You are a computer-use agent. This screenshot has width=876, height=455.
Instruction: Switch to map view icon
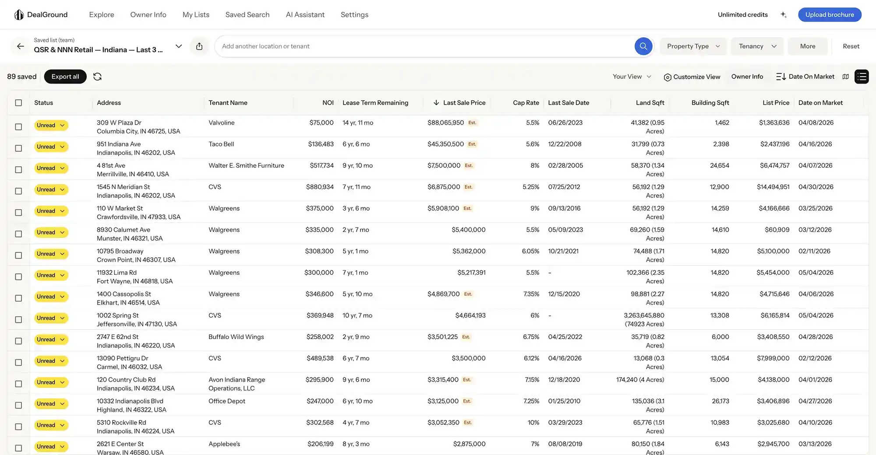(845, 77)
